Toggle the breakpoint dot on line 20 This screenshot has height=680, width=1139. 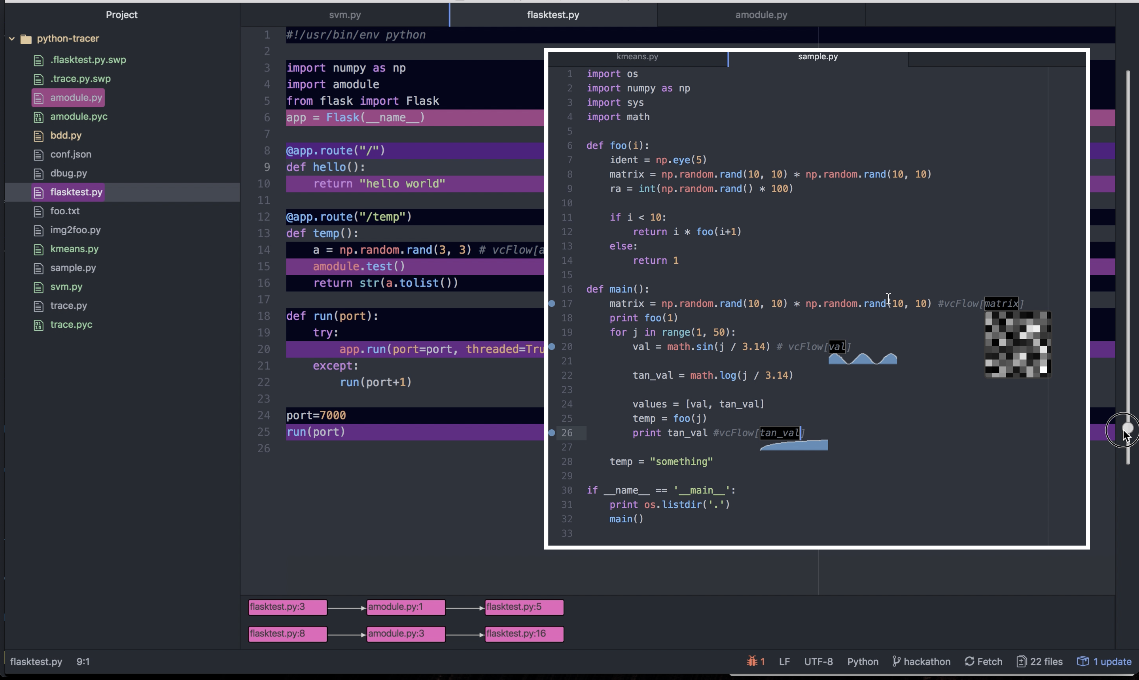click(x=552, y=346)
